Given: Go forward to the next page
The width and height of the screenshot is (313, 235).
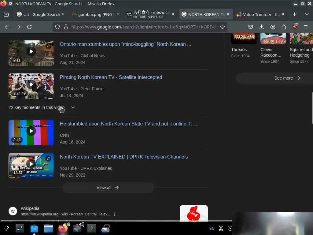Looking at the screenshot, I should 18,27.
